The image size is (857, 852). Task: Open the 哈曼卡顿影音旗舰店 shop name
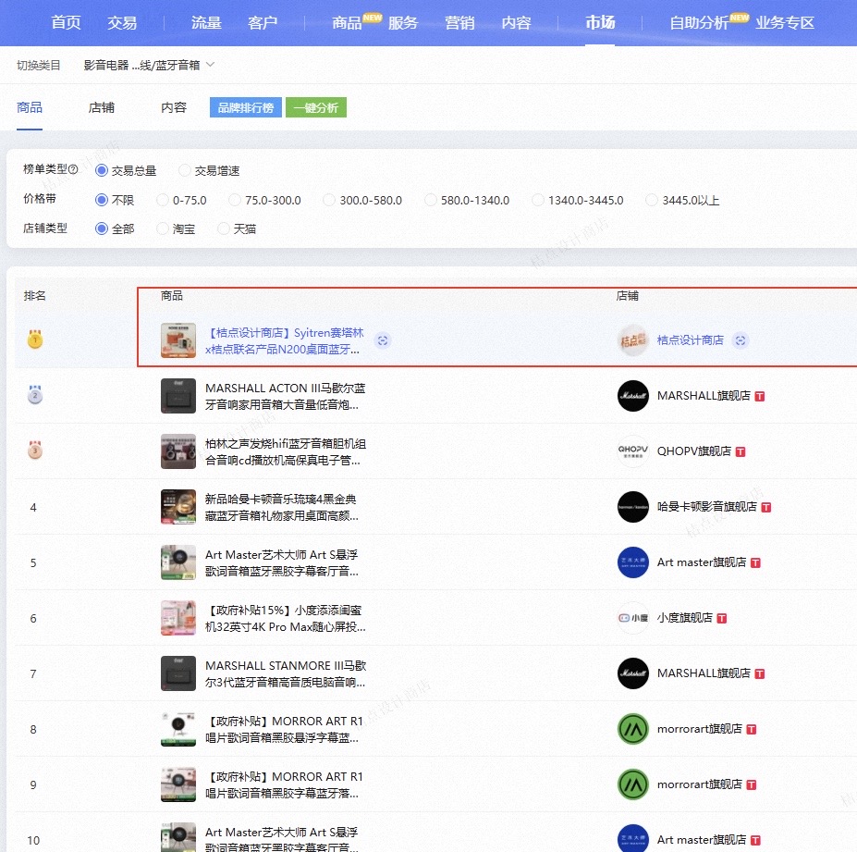click(x=706, y=507)
